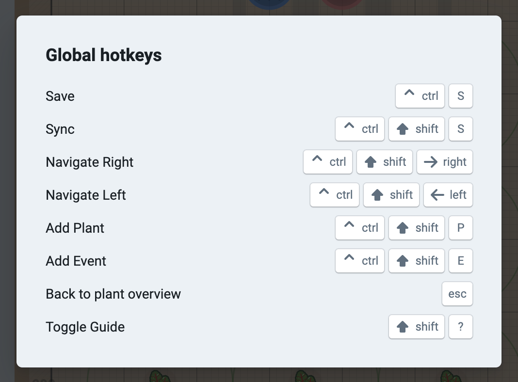Click the esc key for plant overview
This screenshot has width=518, height=382.
[457, 294]
